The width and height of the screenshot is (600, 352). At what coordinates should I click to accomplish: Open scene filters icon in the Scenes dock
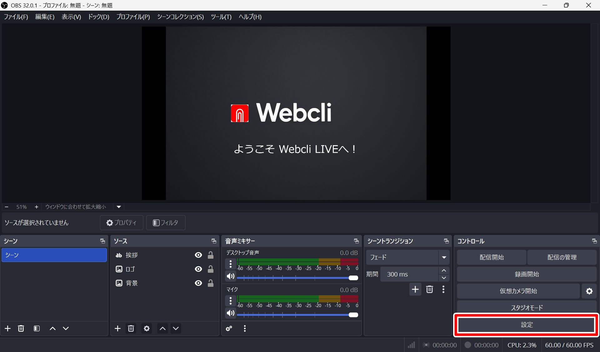tap(37, 328)
